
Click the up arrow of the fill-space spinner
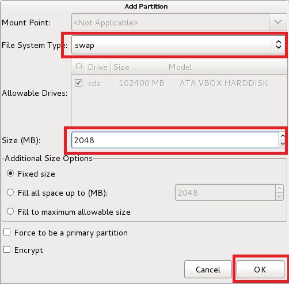coord(279,188)
